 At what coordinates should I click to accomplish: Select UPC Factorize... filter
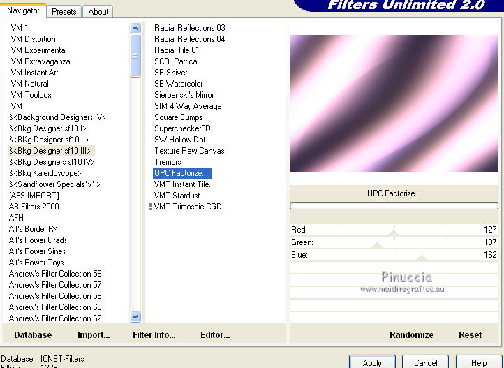pyautogui.click(x=182, y=173)
